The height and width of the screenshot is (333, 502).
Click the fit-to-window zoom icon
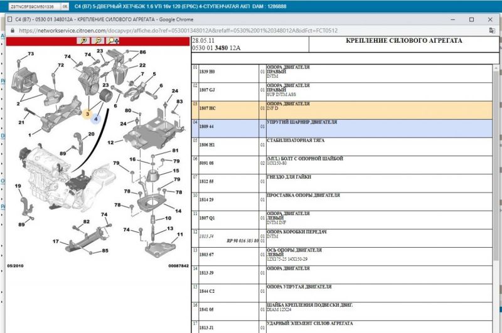point(114,41)
